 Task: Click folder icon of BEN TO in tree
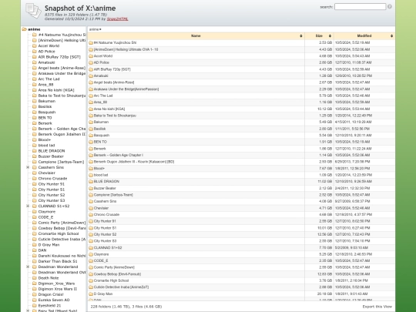(x=35, y=118)
